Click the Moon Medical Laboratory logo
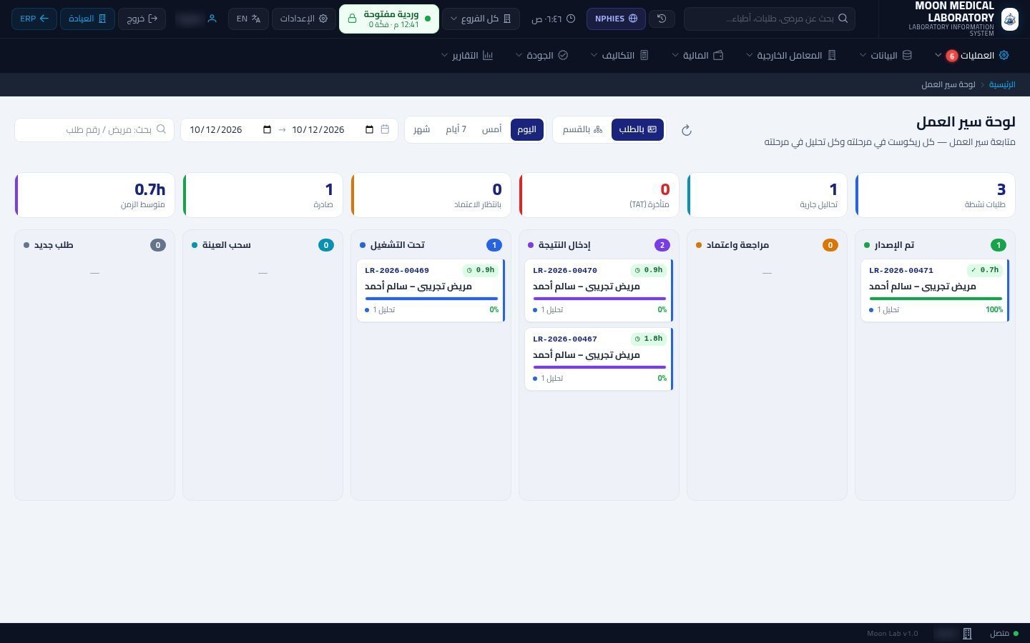The image size is (1030, 643). (1009, 19)
